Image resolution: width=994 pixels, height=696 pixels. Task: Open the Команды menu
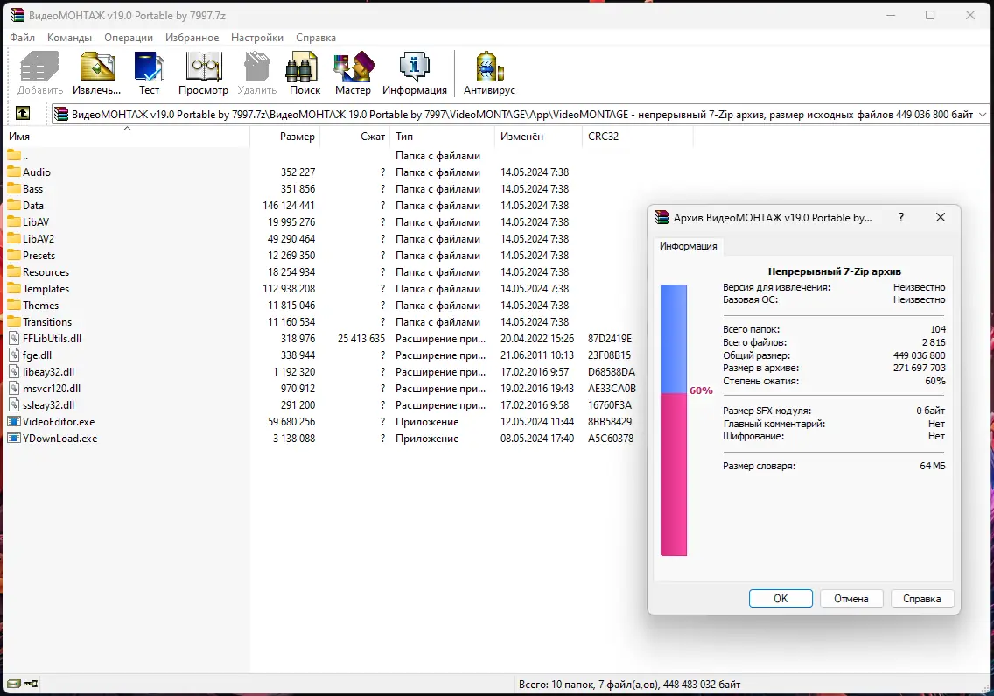tap(70, 38)
